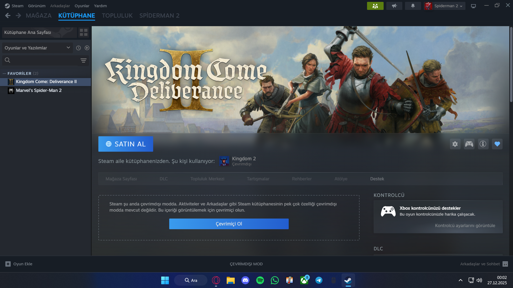Image resolution: width=513 pixels, height=288 pixels.
Task: Toggle ready-to-play filter icon
Action: [x=87, y=48]
